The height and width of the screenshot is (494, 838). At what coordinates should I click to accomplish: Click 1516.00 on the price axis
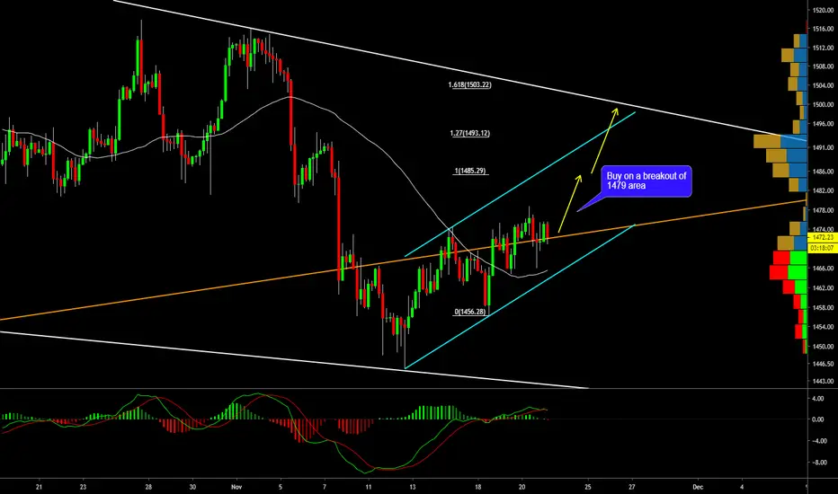823,29
